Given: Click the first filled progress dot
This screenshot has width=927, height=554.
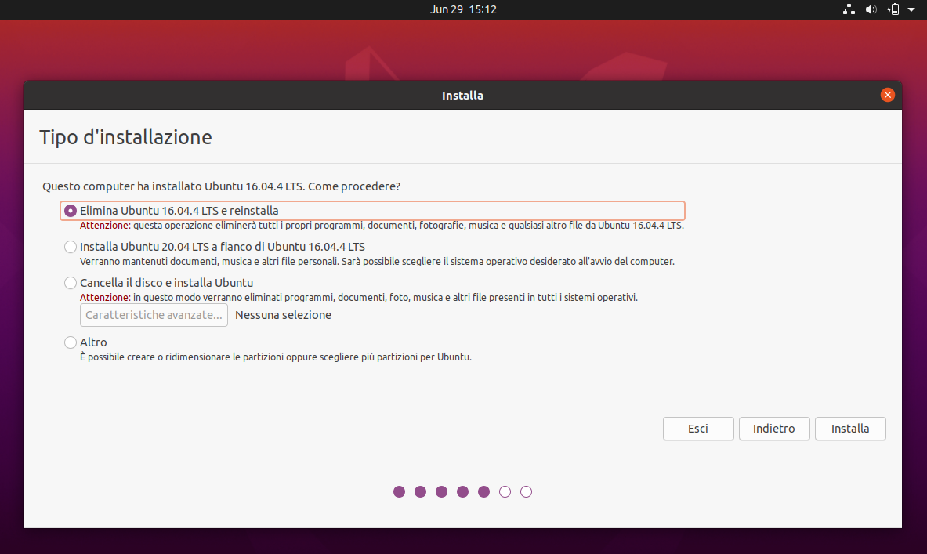Looking at the screenshot, I should (x=400, y=492).
